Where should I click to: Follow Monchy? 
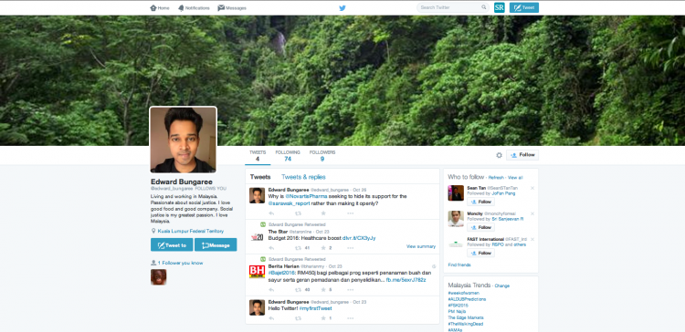coord(480,227)
